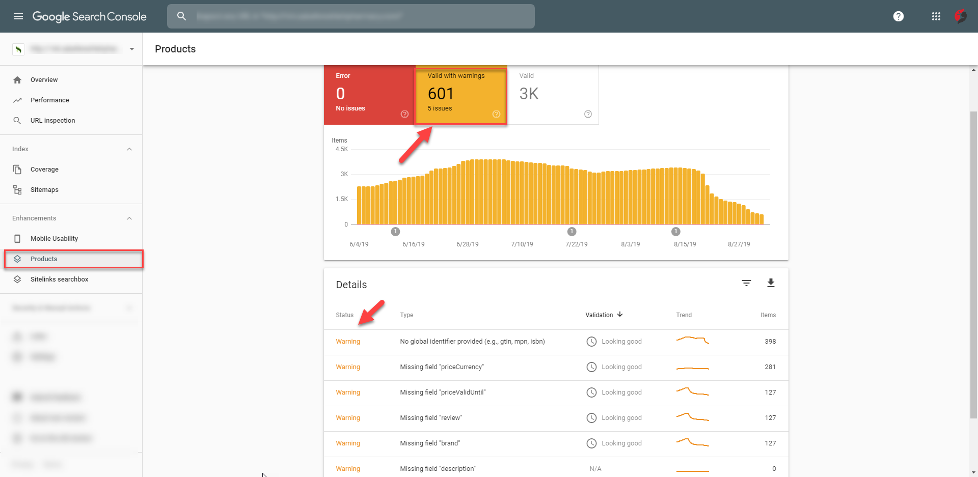978x477 pixels.
Task: Open the Google apps grid
Action: click(x=936, y=16)
